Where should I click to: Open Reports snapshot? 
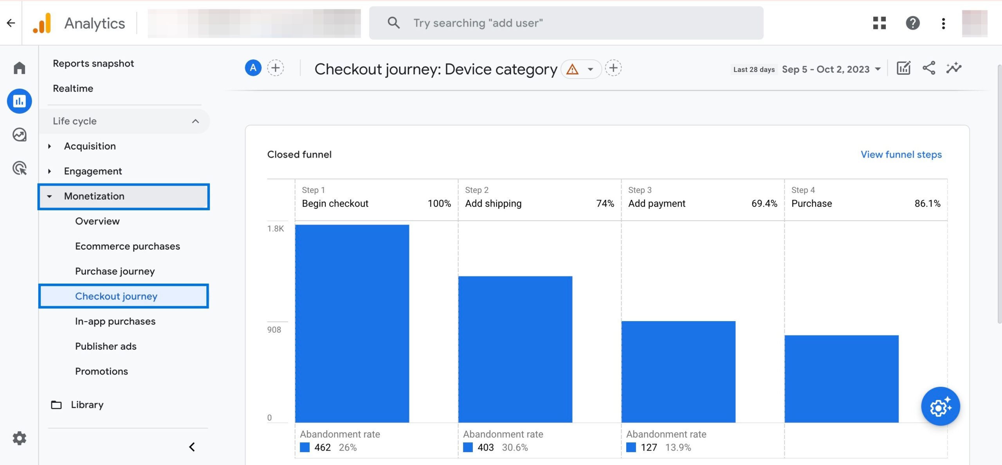point(93,63)
